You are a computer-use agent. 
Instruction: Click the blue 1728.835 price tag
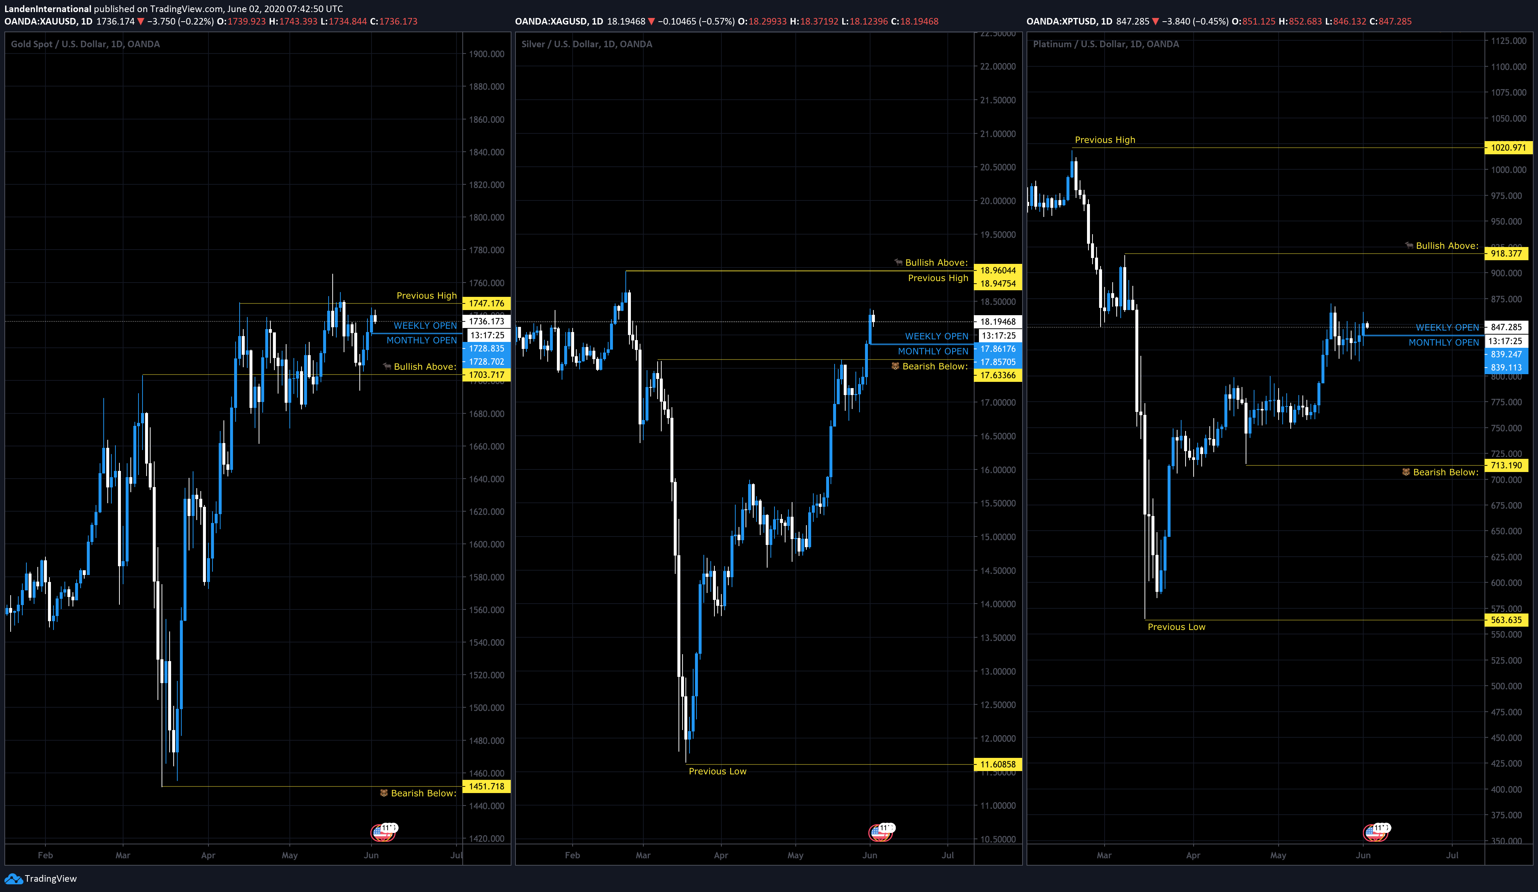487,349
